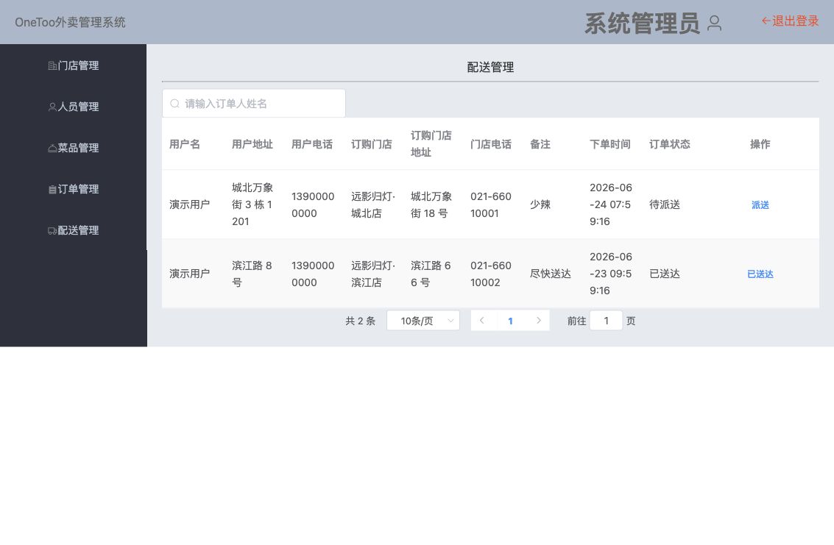
Task: Click 演示用户 in the 已送达 row
Action: click(189, 274)
